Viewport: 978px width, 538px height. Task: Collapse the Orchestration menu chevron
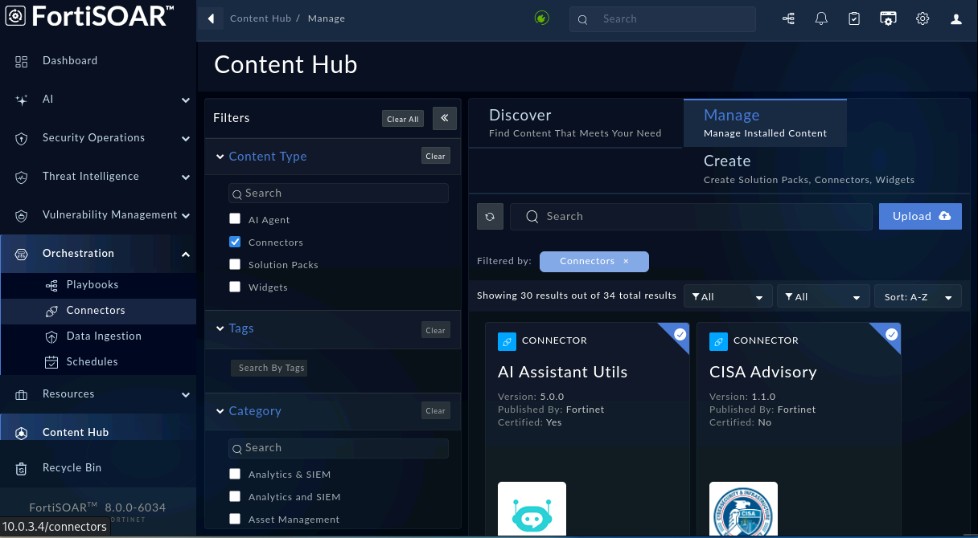click(186, 255)
